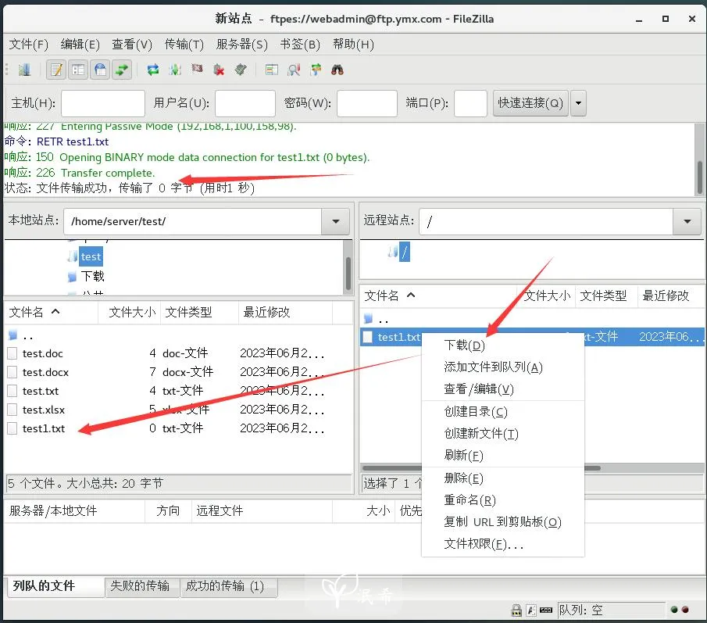Sort local list by 最近修改 column
The width and height of the screenshot is (707, 623).
[x=285, y=312]
